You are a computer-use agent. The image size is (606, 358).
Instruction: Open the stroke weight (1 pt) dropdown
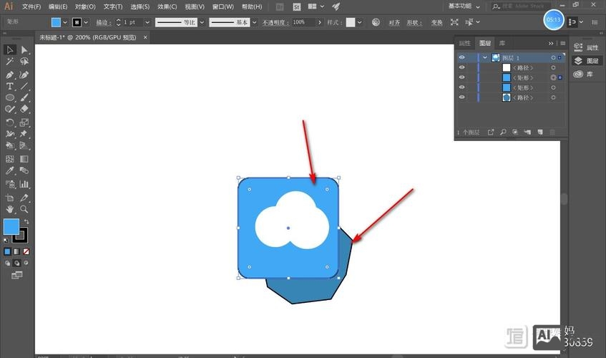(x=147, y=22)
